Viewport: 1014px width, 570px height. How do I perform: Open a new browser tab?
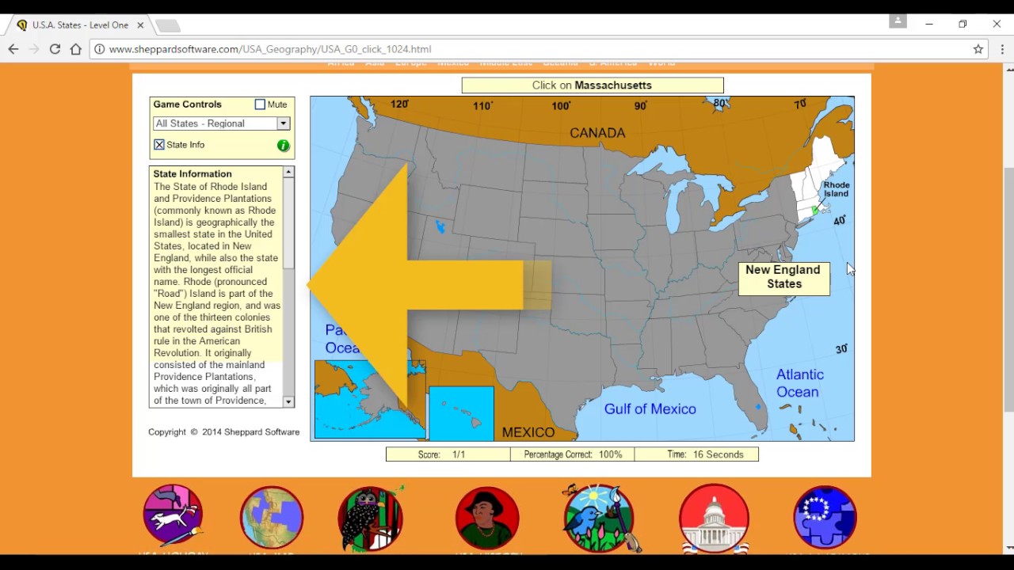point(168,26)
